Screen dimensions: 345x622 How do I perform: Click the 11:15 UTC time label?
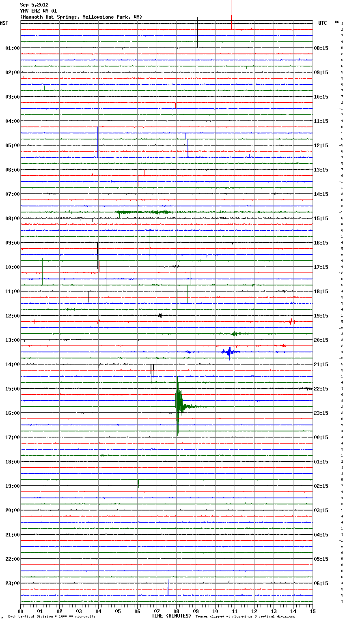point(321,121)
